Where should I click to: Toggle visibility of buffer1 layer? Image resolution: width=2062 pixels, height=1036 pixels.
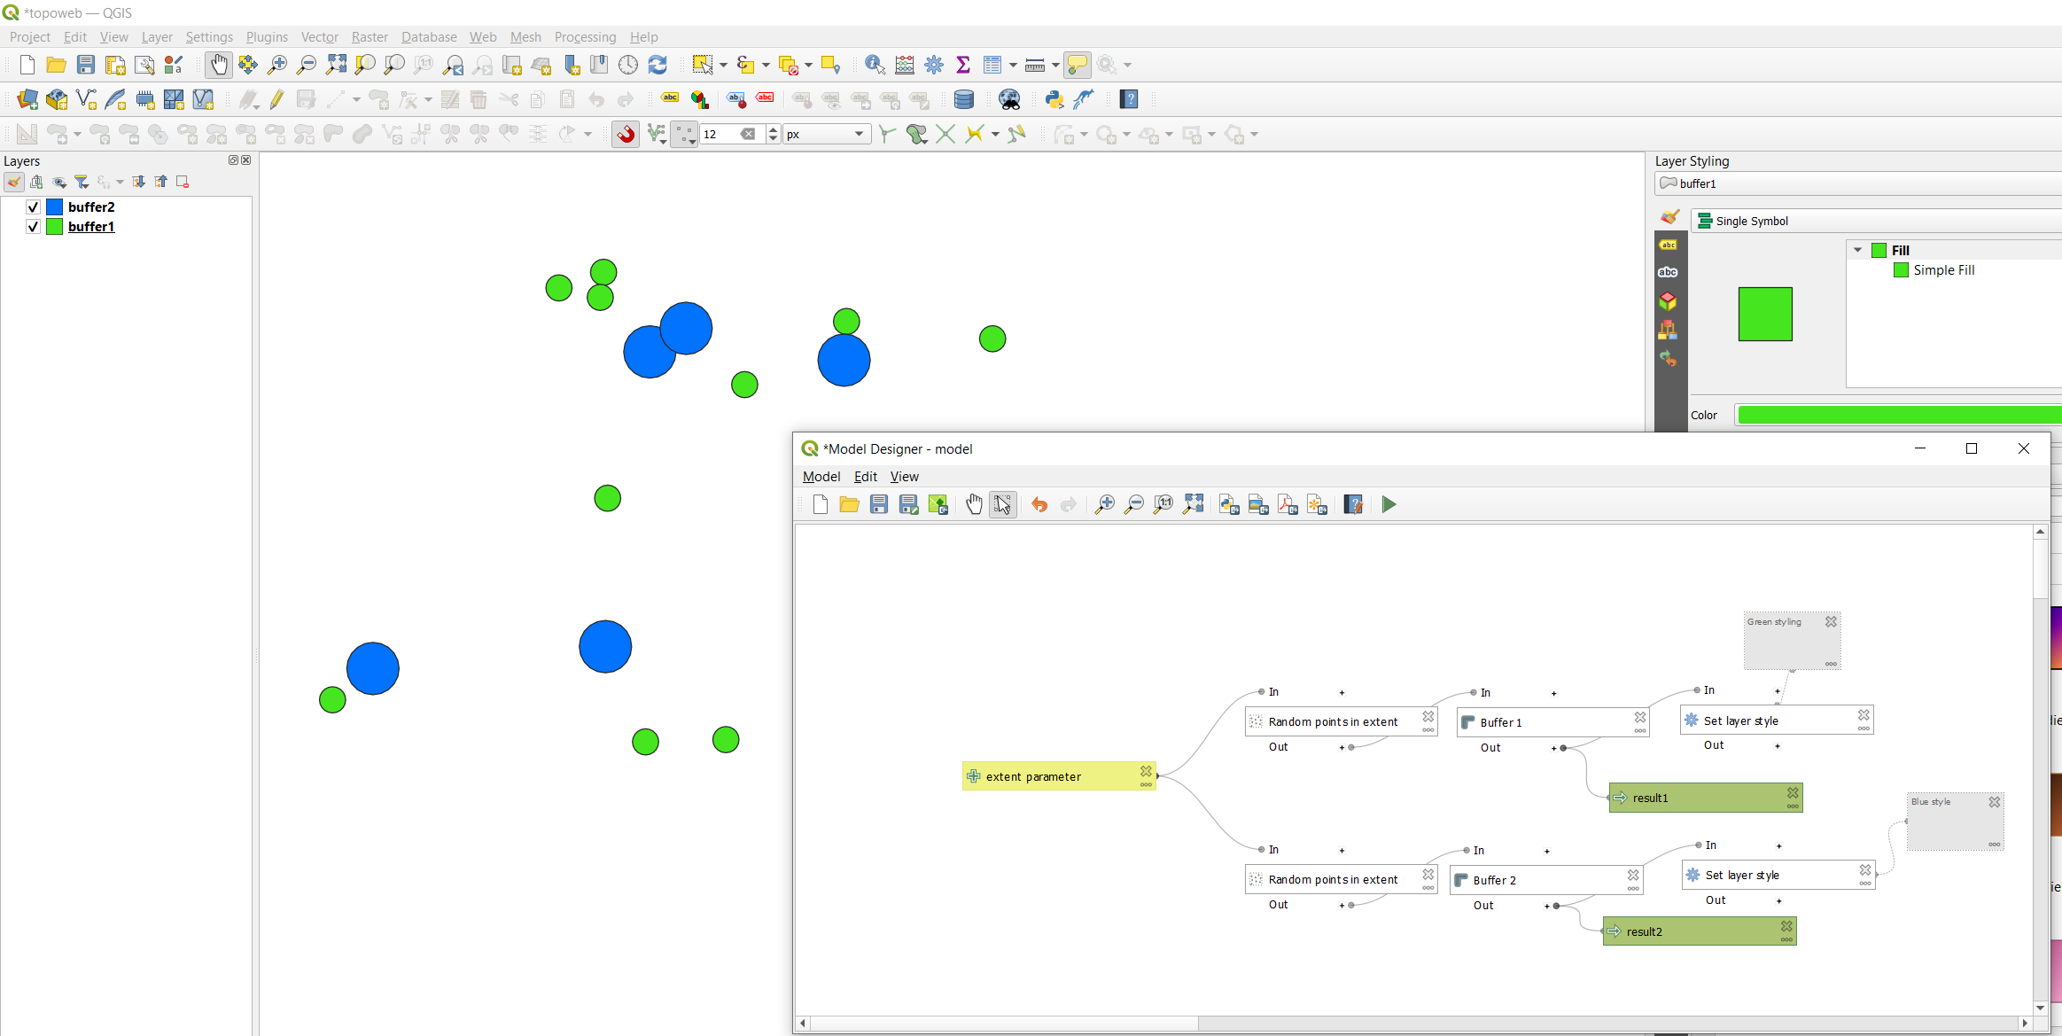pos(33,226)
